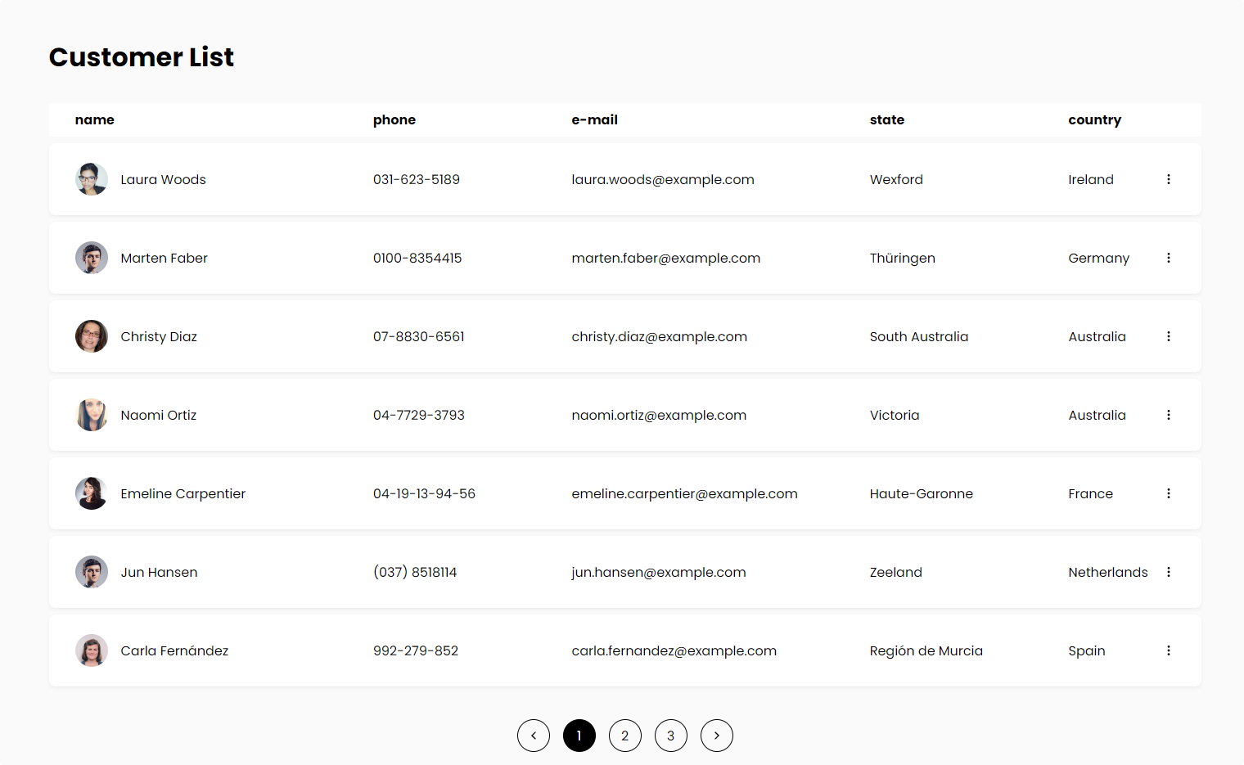The width and height of the screenshot is (1244, 765).
Task: Select Marten Faber's phone number
Action: [x=417, y=258]
